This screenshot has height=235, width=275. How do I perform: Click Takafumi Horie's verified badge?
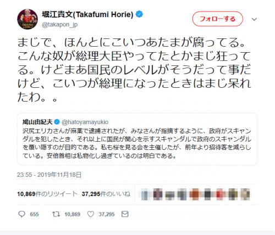tap(139, 14)
